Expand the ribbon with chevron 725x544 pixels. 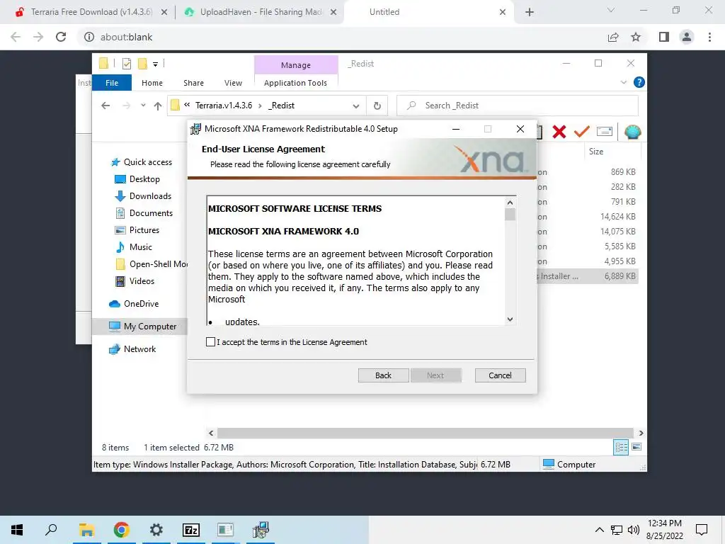point(623,82)
